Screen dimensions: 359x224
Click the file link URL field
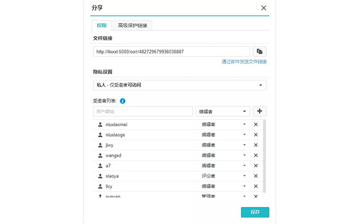coord(171,51)
